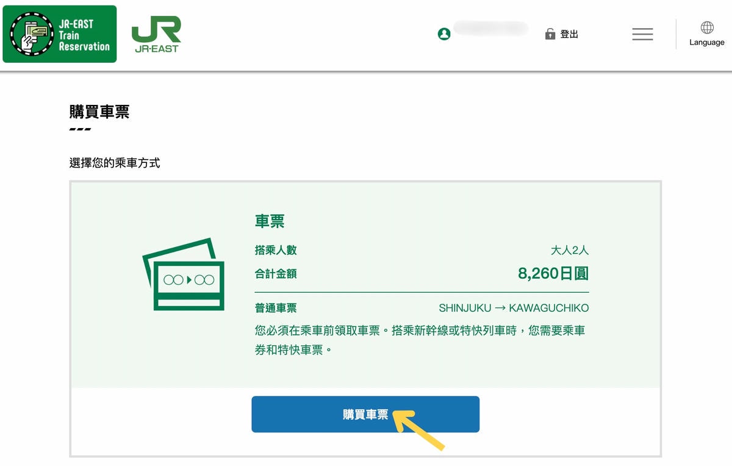The width and height of the screenshot is (732, 466).
Task: Click the 選擇您的乘車方式 text
Action: [x=115, y=163]
